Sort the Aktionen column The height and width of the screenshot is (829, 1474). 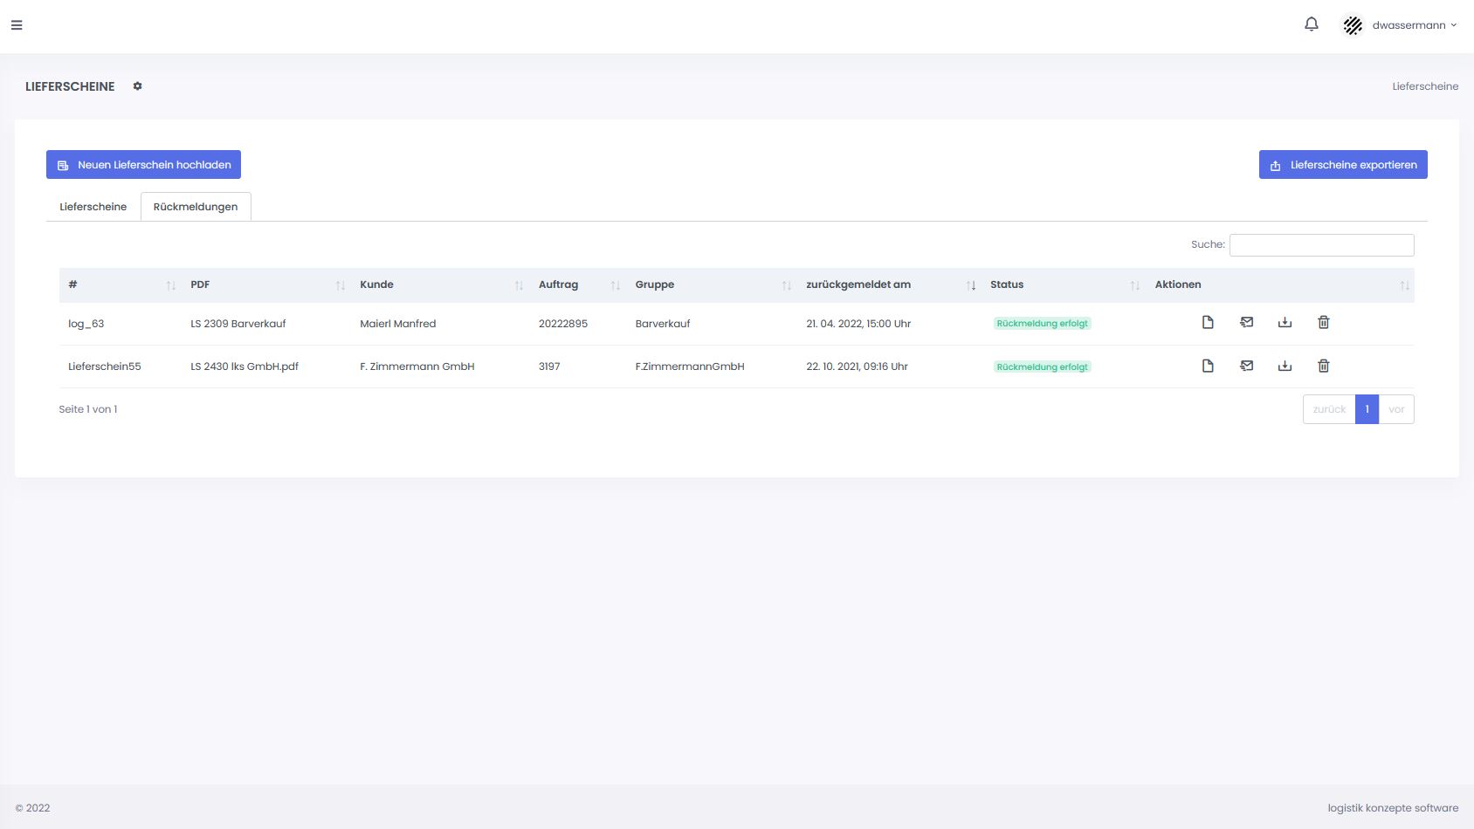1280,285
